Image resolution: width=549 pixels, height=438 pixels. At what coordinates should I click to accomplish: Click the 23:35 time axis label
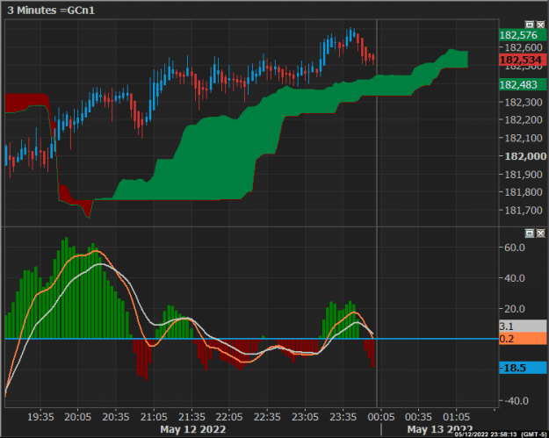pyautogui.click(x=343, y=417)
